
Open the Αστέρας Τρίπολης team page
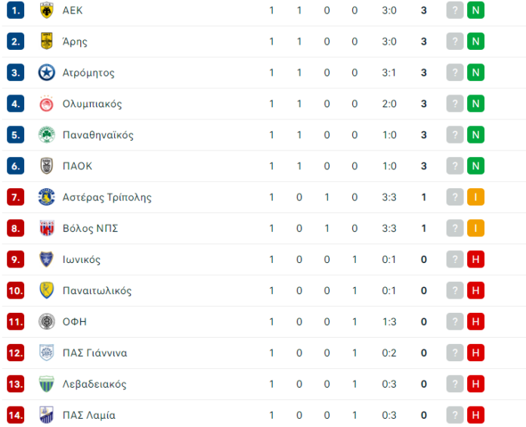click(x=107, y=197)
